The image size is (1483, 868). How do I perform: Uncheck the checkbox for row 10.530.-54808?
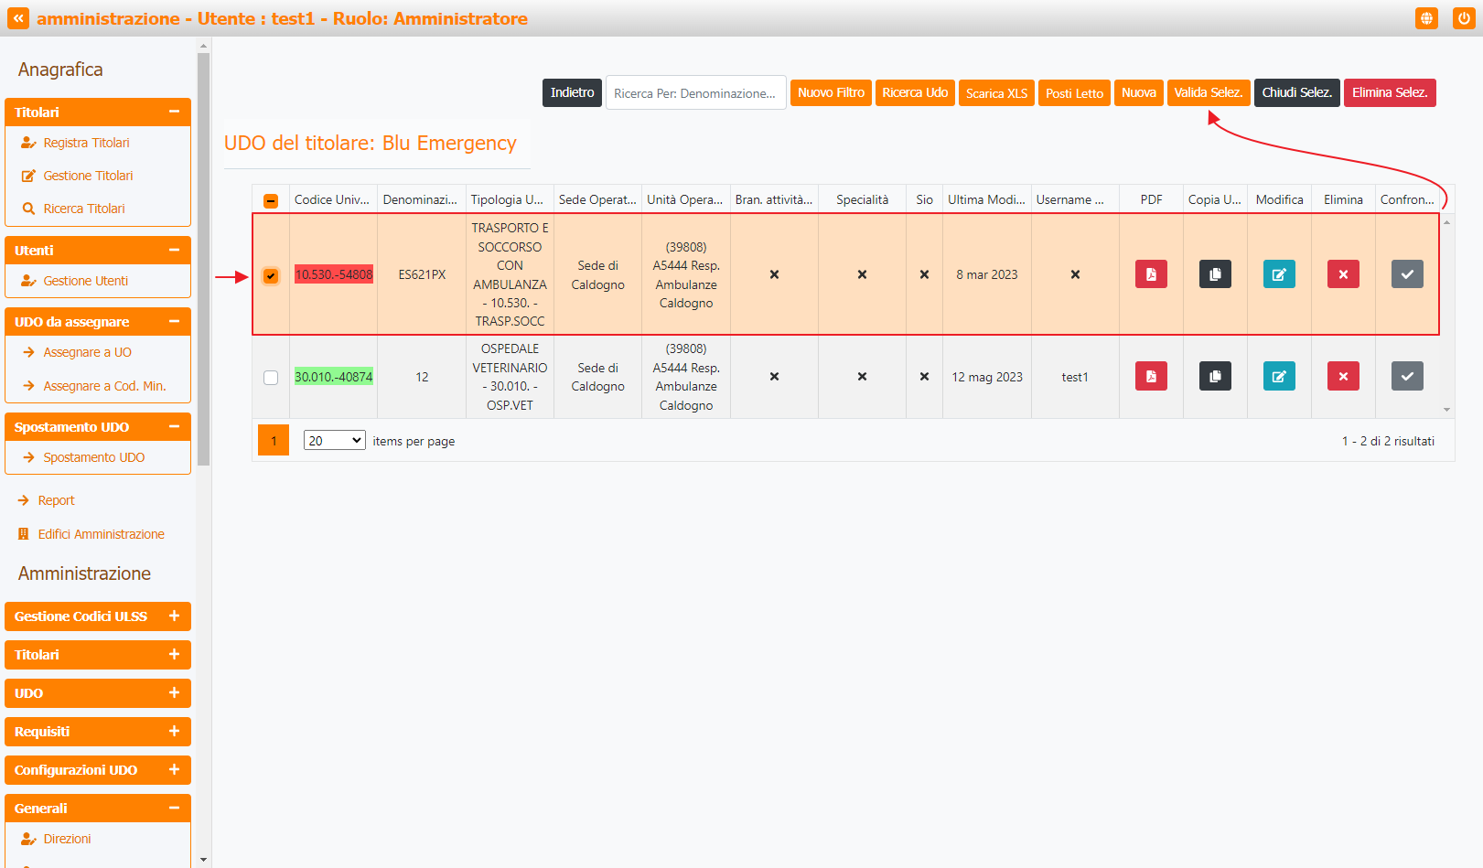(271, 275)
